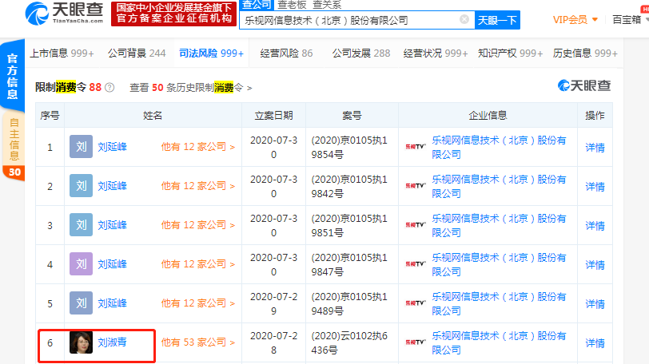
Task: Open the 乐视网信息技术 company link in row 3
Action: 500,225
